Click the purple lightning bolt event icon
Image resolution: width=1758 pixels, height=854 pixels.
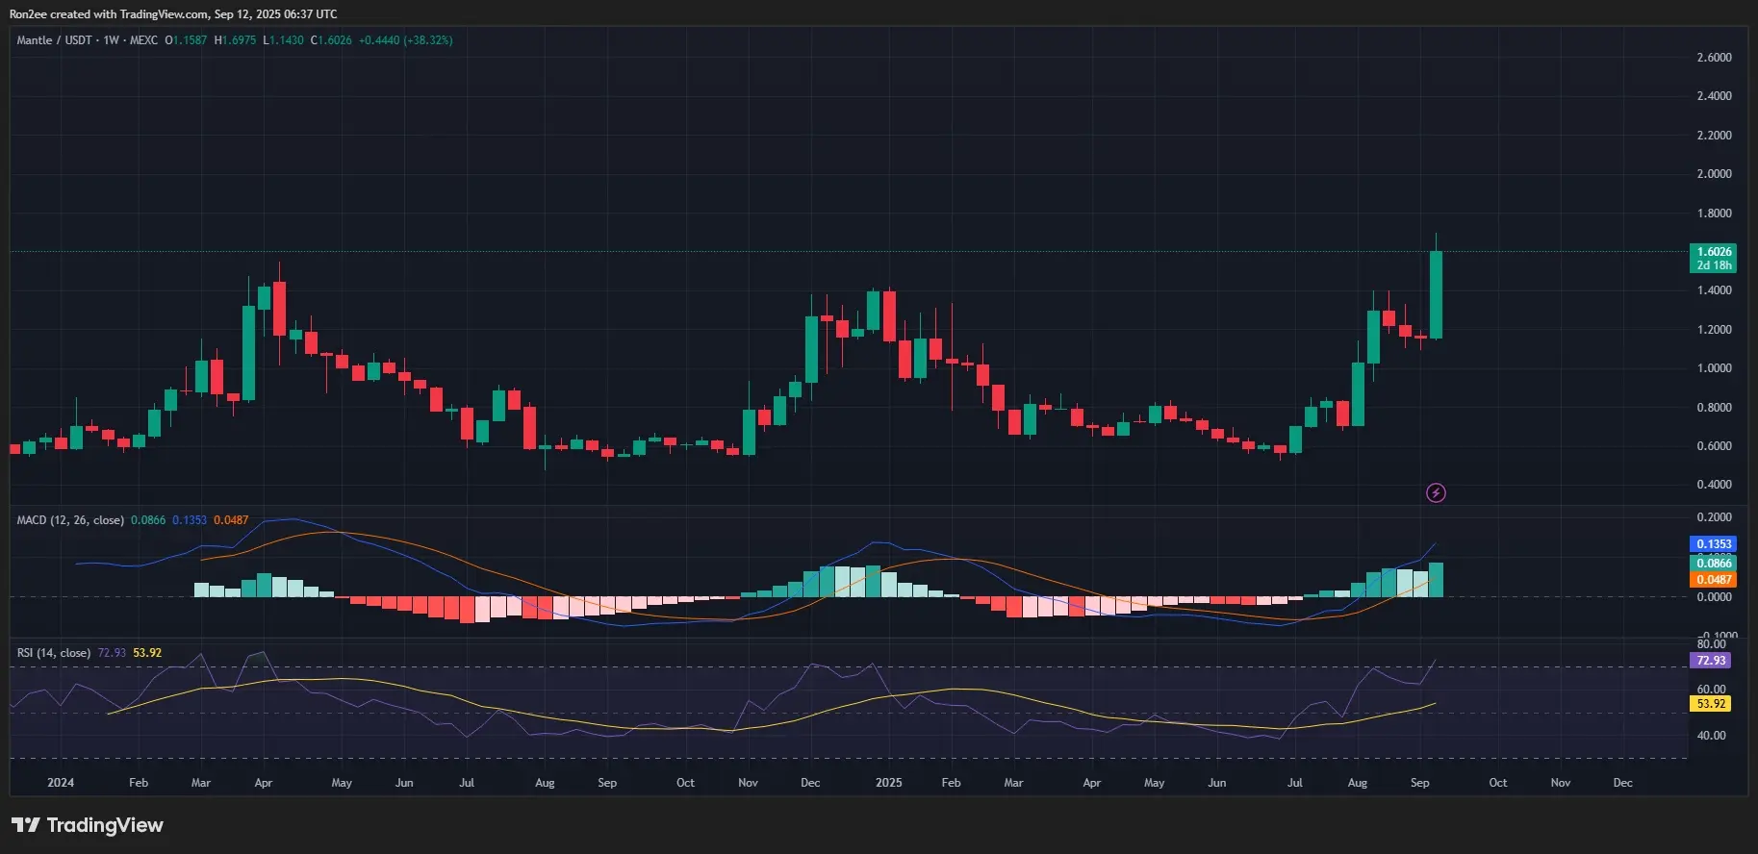(x=1436, y=493)
